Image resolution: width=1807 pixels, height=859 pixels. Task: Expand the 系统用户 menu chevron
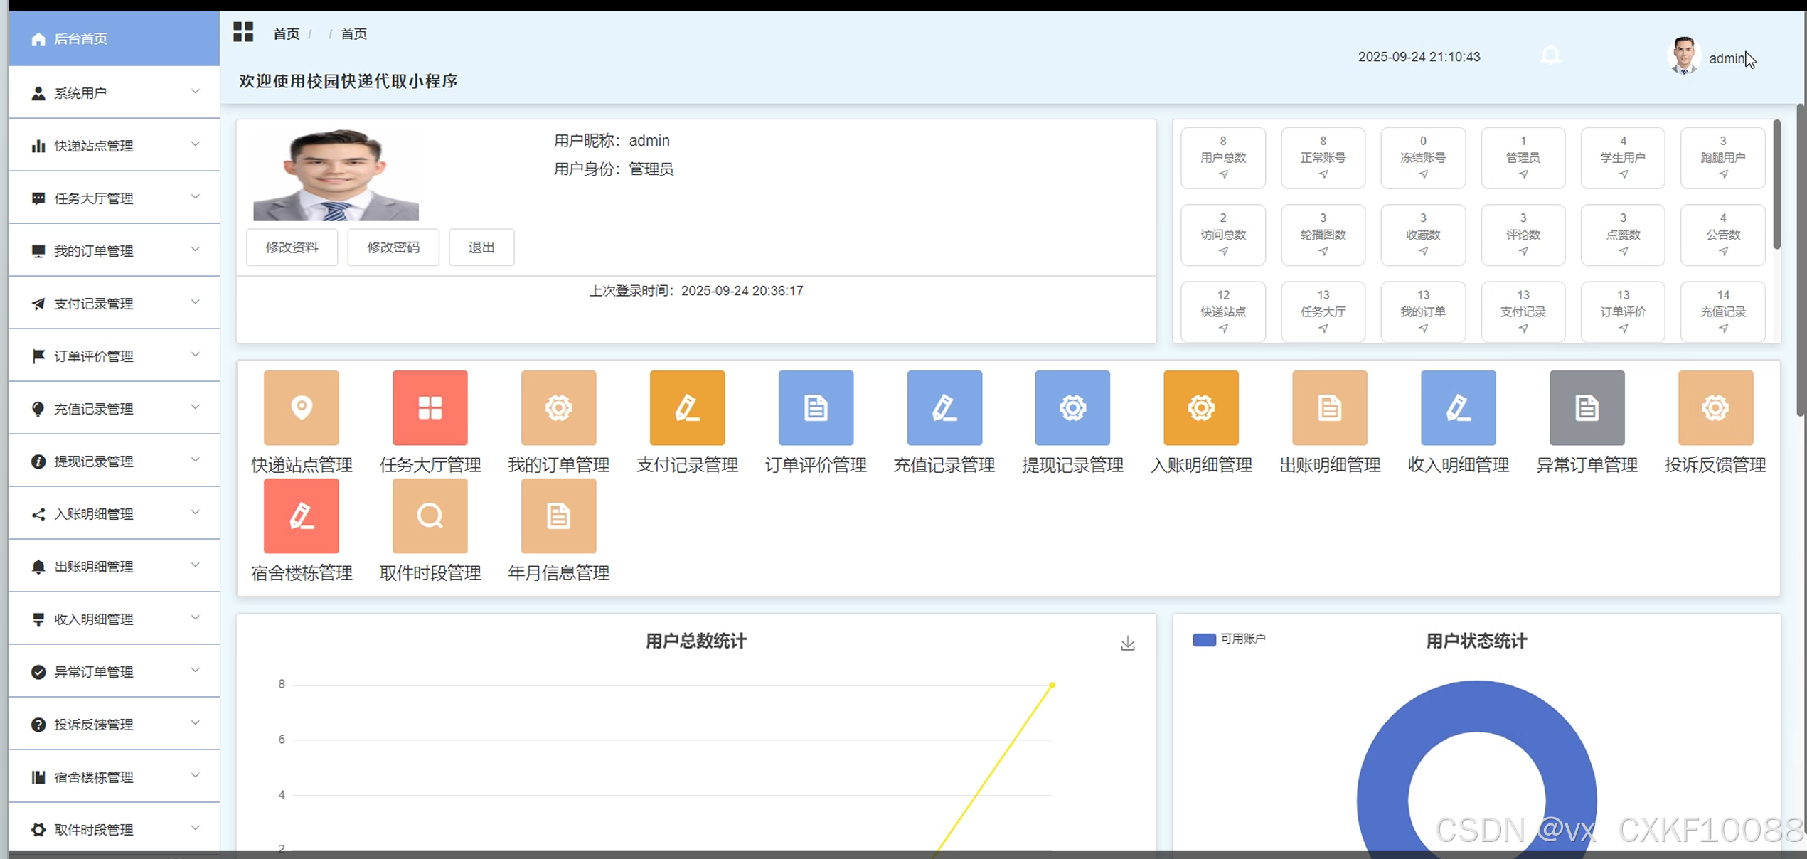click(196, 92)
